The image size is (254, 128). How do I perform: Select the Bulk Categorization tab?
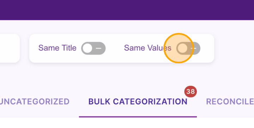click(138, 102)
